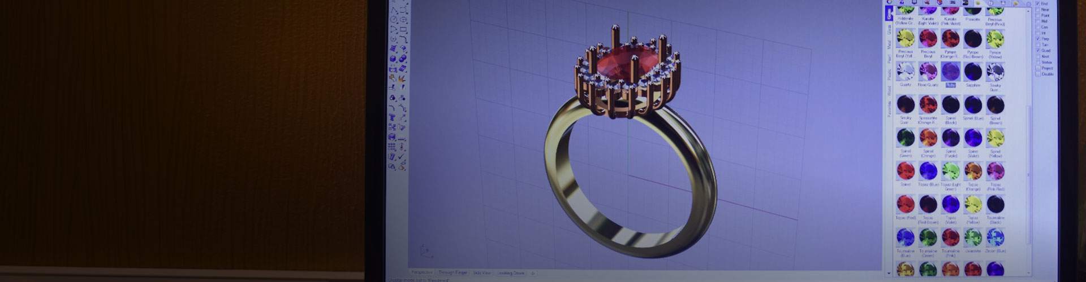Select the Text (T) tool
Screen dimensions: 1086x282
[392, 117]
